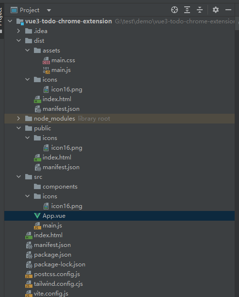The height and width of the screenshot is (297, 239).
Task: Click manifest.json icon inside public
Action: pos(38,167)
